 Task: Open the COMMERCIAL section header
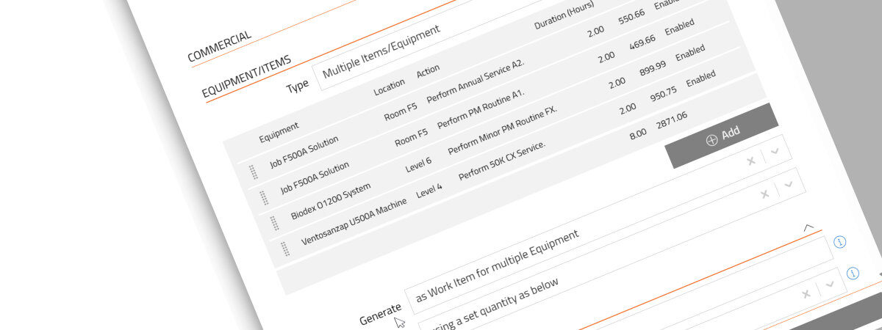pyautogui.click(x=219, y=47)
